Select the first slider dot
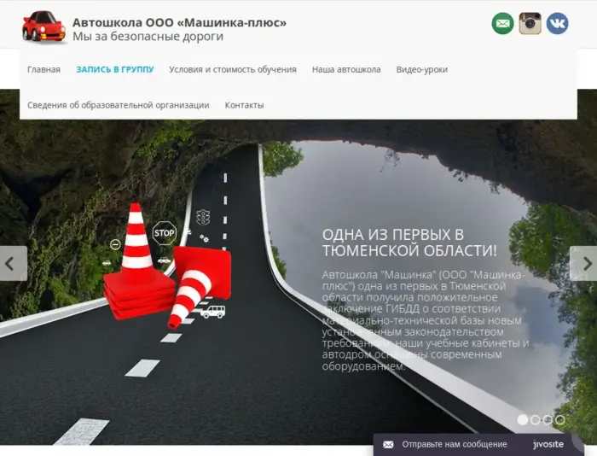This screenshot has height=456, width=597. [523, 419]
